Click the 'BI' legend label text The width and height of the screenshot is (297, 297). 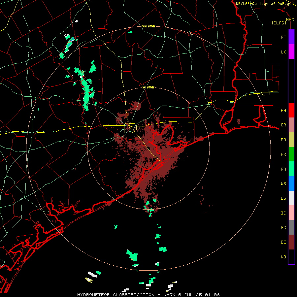tap(283, 242)
